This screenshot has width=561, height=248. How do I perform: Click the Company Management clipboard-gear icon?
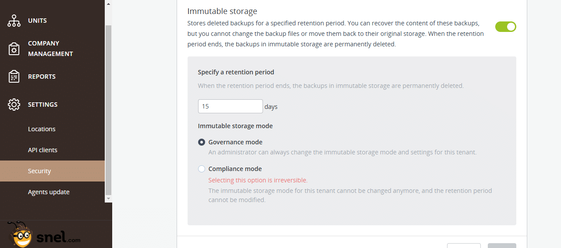click(14, 49)
